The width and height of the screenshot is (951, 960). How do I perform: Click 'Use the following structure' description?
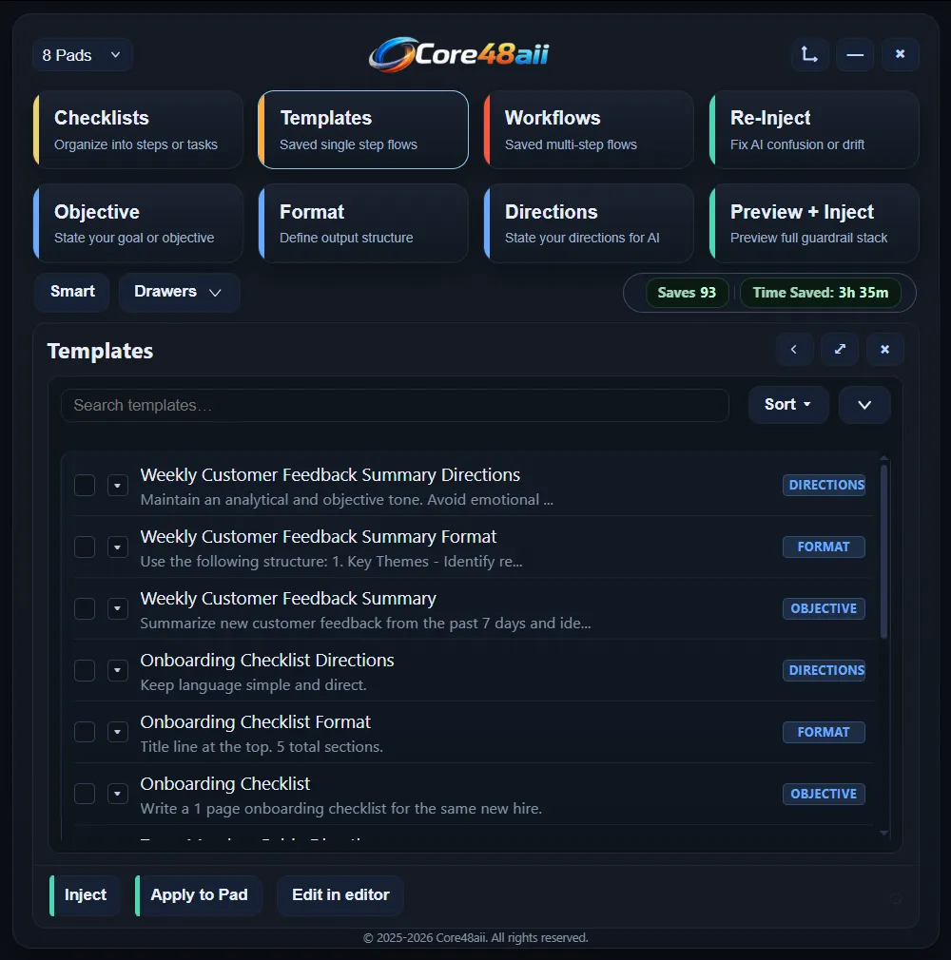pos(332,562)
